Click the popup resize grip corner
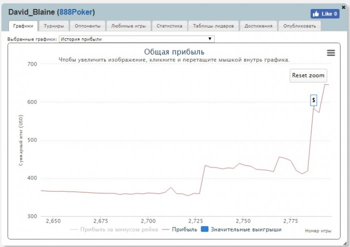The width and height of the screenshot is (350, 247). click(345, 243)
